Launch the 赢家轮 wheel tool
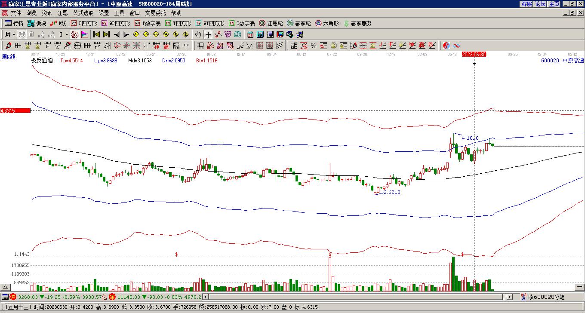Viewport: 585px width, 313px height. 299,23
